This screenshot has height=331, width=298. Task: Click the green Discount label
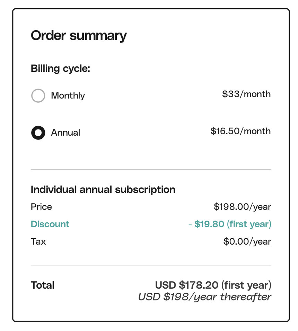click(50, 224)
